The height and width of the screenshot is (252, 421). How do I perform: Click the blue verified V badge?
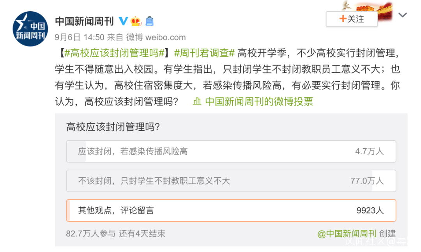coord(123,21)
